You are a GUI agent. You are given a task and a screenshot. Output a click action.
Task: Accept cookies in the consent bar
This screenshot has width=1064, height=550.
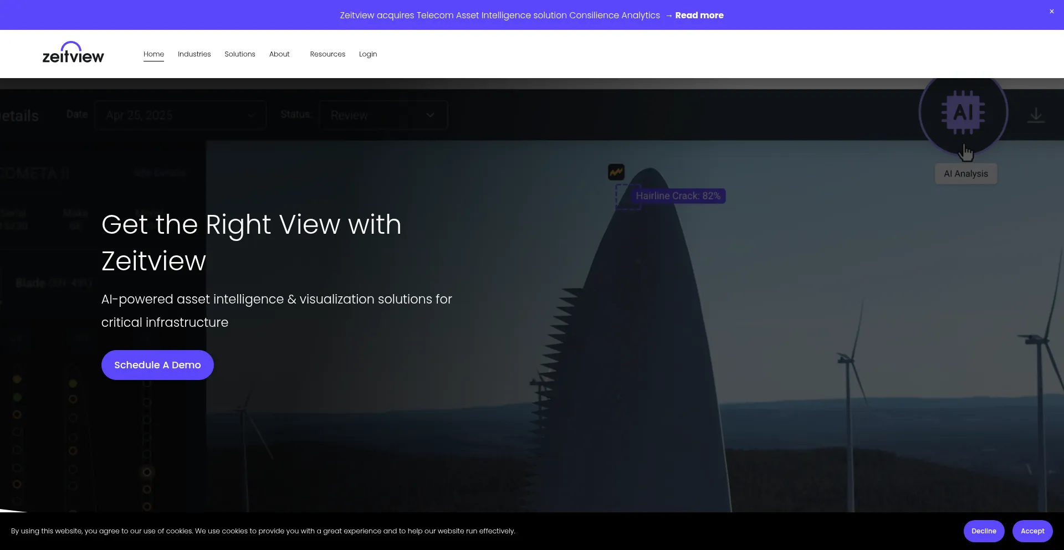click(1032, 531)
